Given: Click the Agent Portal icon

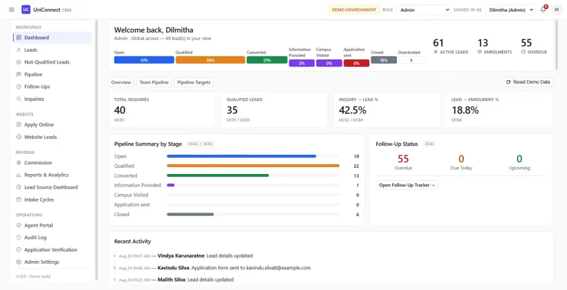Looking at the screenshot, I should point(19,225).
